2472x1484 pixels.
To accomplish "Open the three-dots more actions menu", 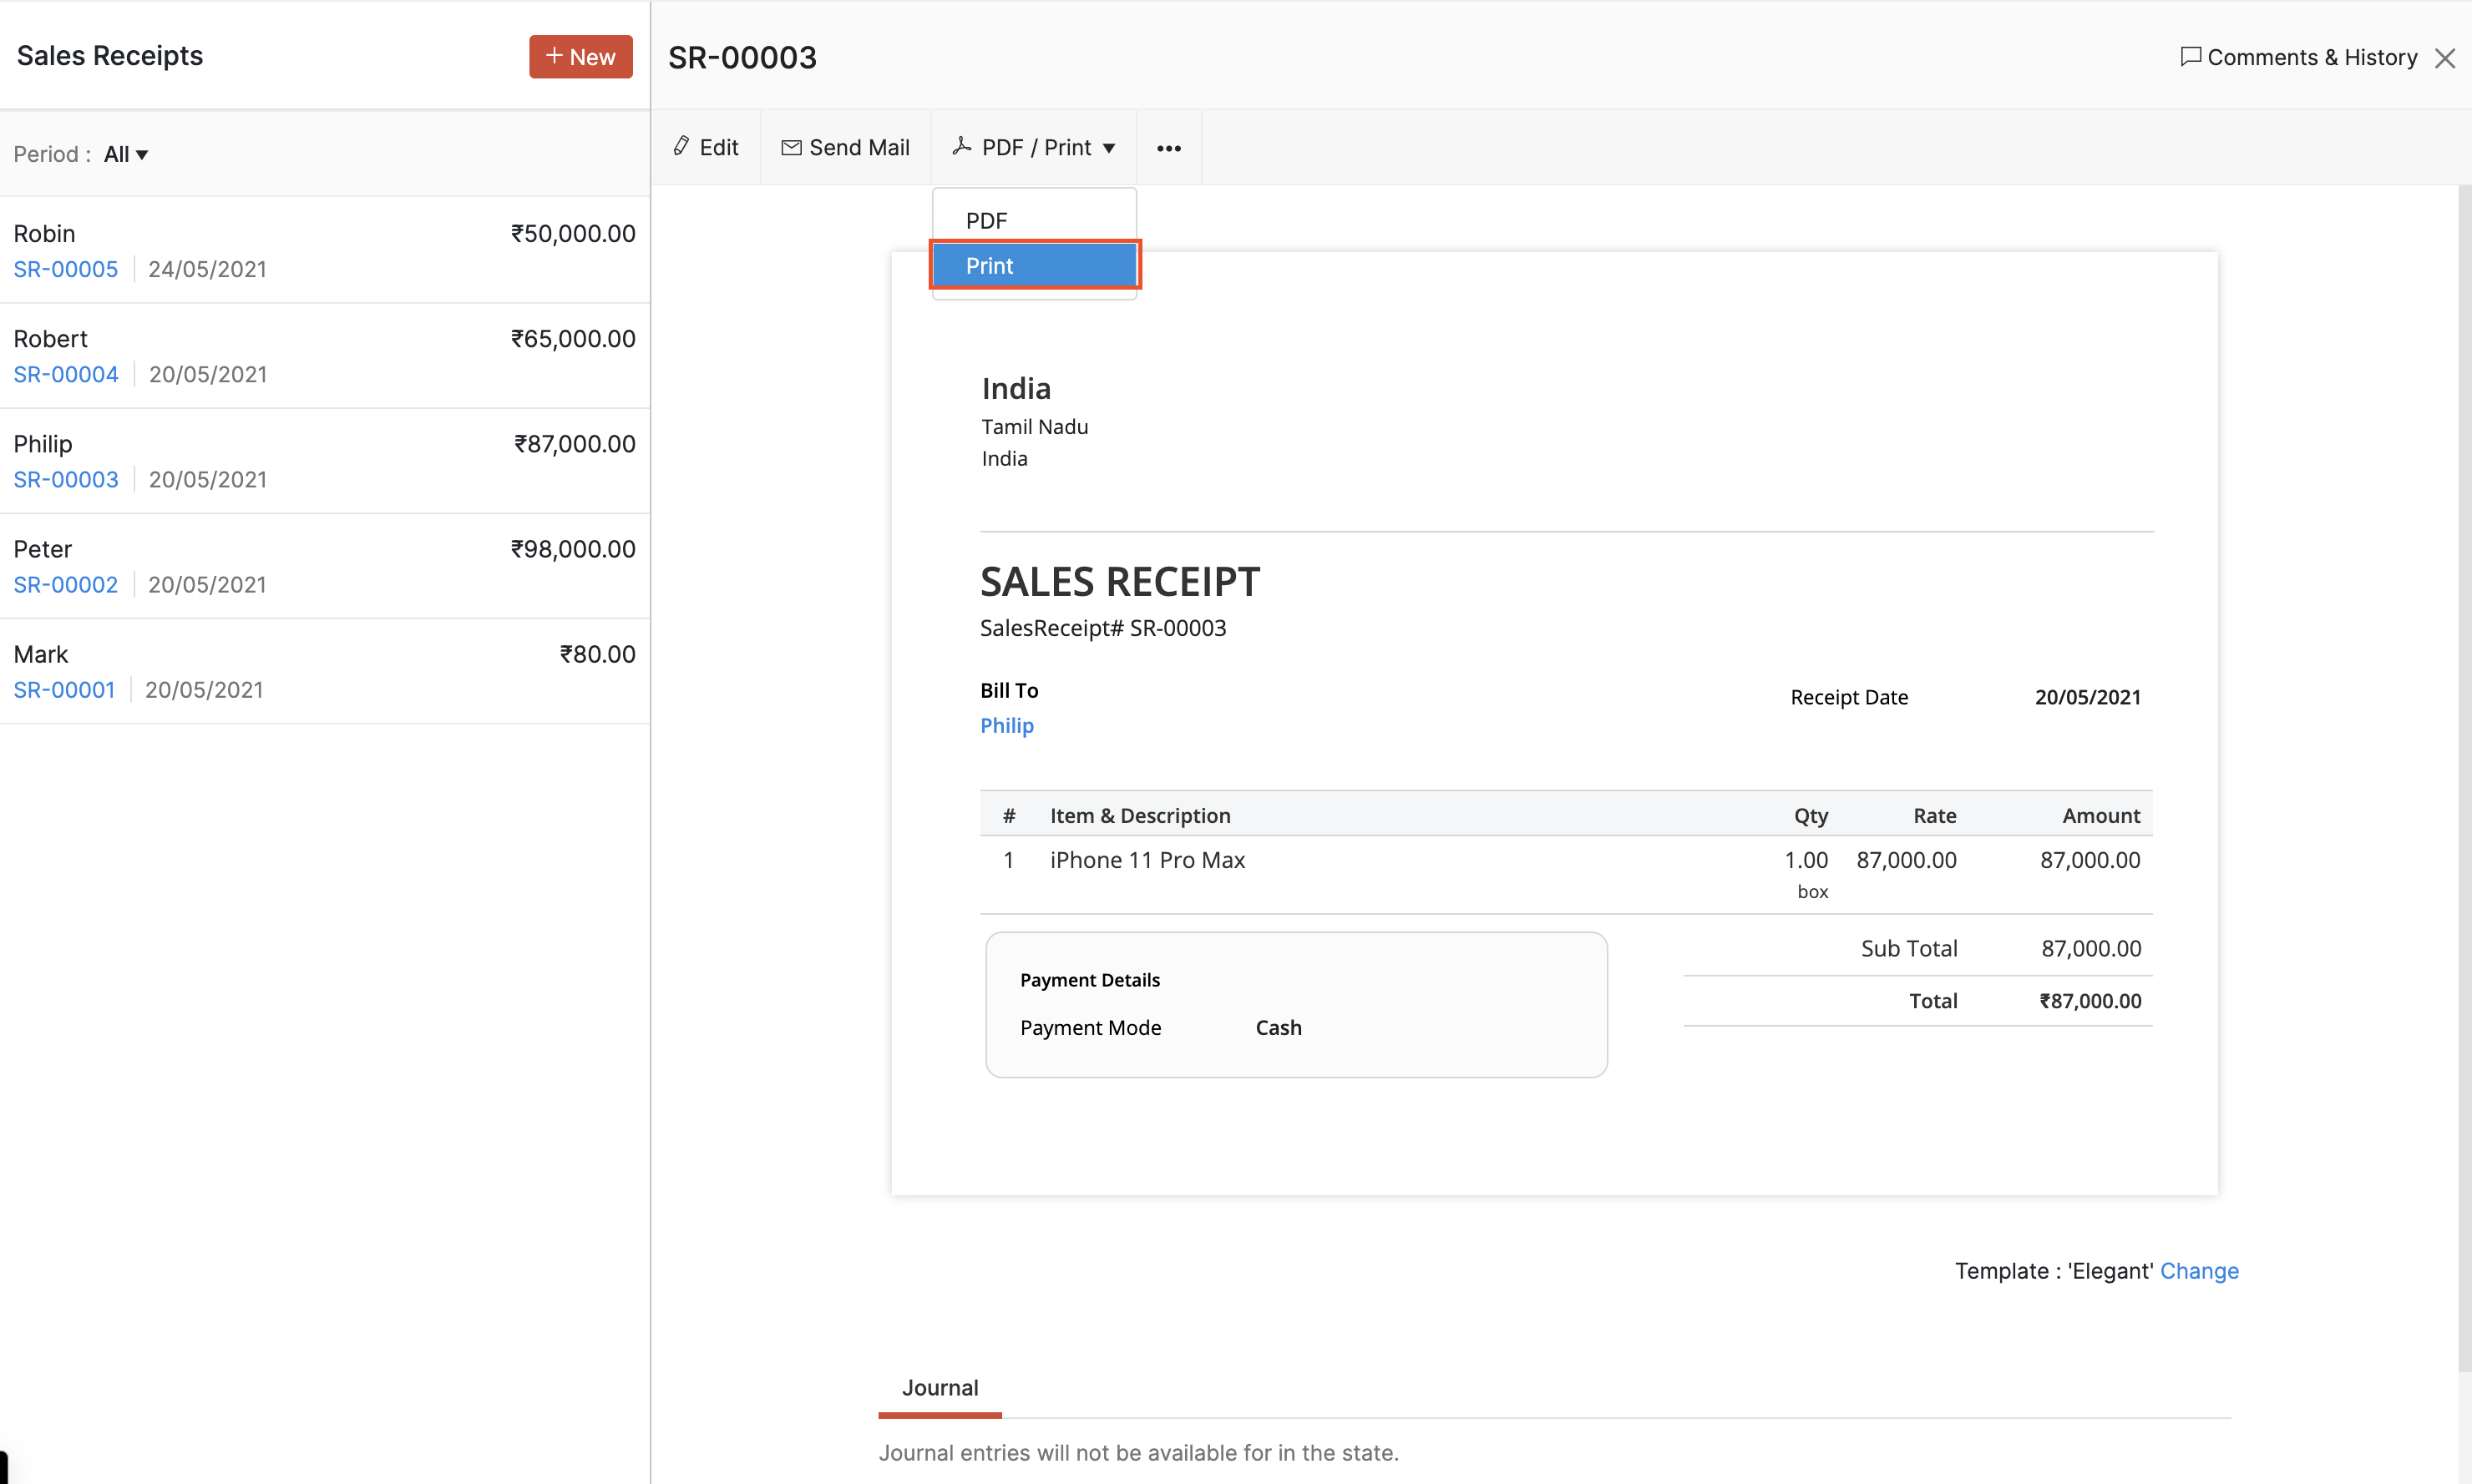I will click(x=1168, y=148).
